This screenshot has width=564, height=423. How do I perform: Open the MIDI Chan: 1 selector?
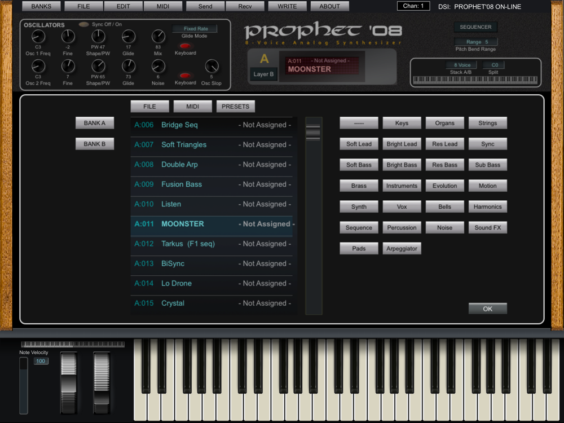(413, 6)
